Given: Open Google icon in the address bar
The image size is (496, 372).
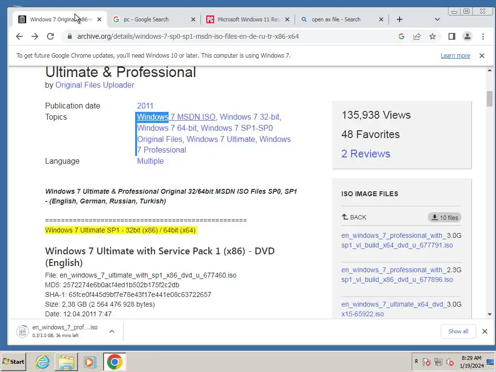Looking at the screenshot, I should (x=402, y=36).
